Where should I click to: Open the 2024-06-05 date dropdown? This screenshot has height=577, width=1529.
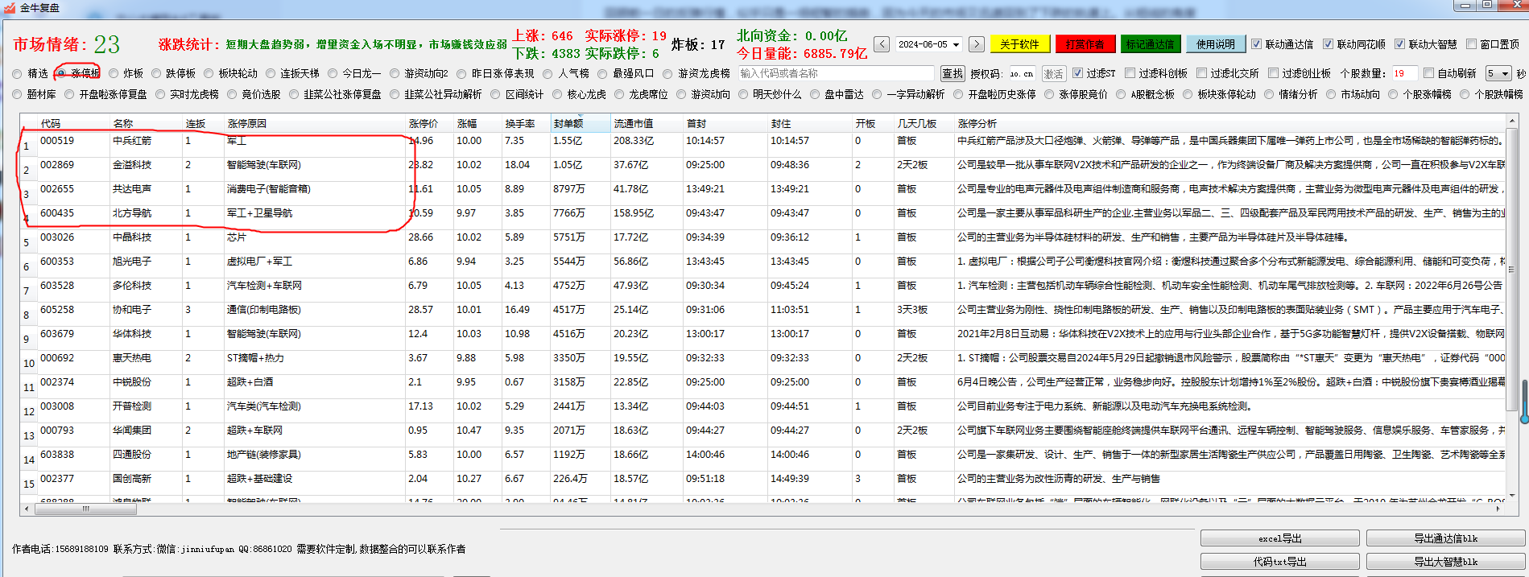click(956, 44)
